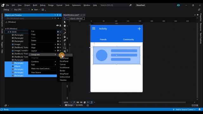Pick the Pan hand tool
The image size is (203, 114).
point(65,26)
